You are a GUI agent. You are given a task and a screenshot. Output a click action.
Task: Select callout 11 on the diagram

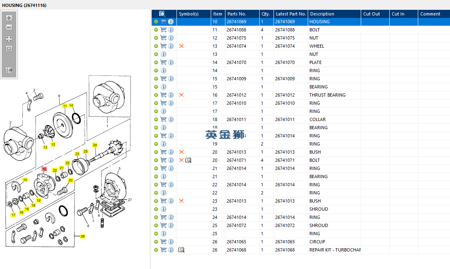click(65, 106)
